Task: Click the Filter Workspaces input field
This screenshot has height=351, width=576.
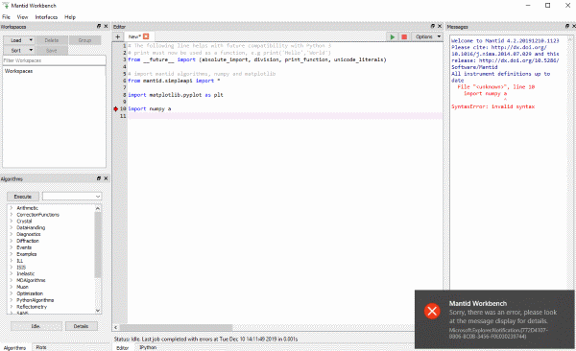Action: [55, 60]
